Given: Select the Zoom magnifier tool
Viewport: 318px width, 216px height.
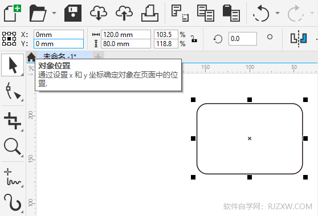Looking at the screenshot, I should point(13,147).
